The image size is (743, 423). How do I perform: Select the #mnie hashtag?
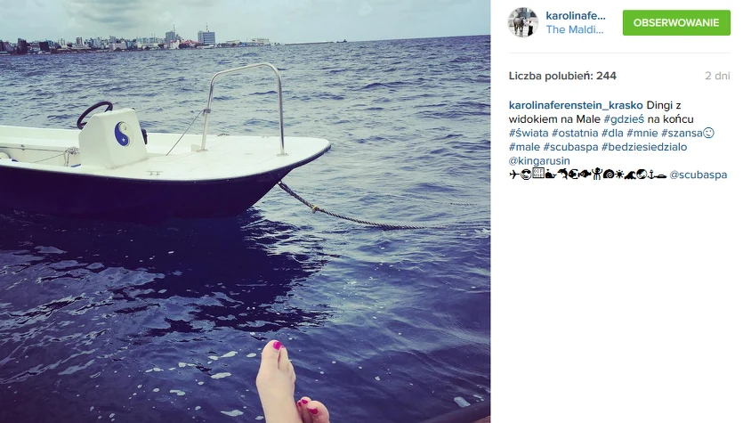point(642,134)
